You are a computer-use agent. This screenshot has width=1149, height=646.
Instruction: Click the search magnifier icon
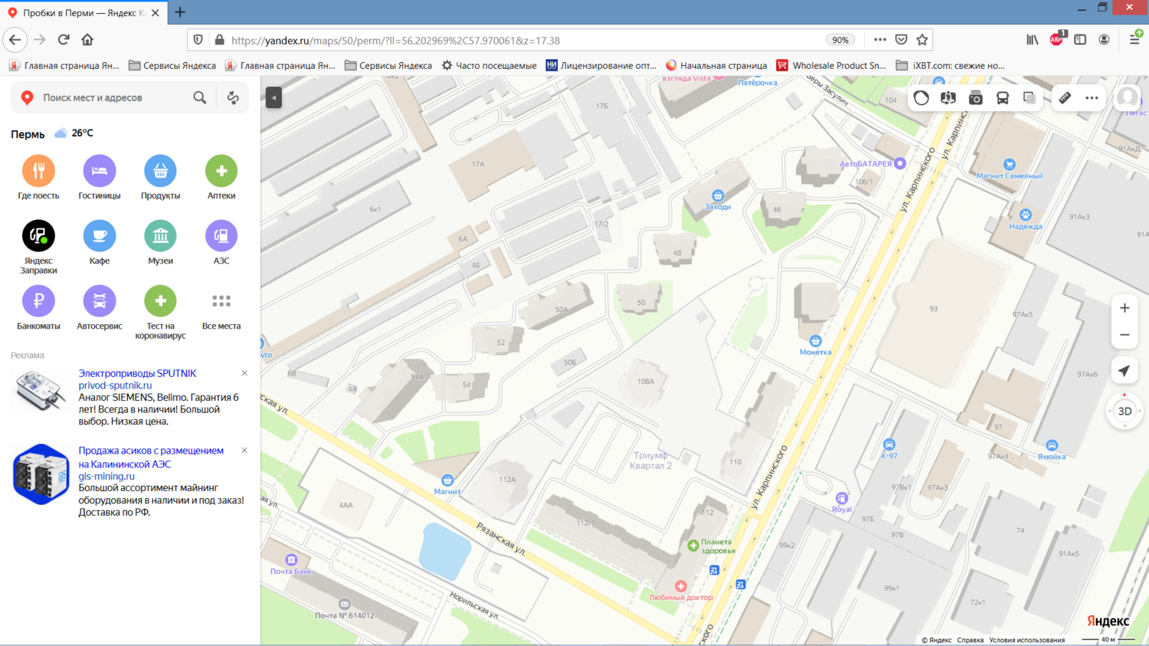tap(200, 98)
